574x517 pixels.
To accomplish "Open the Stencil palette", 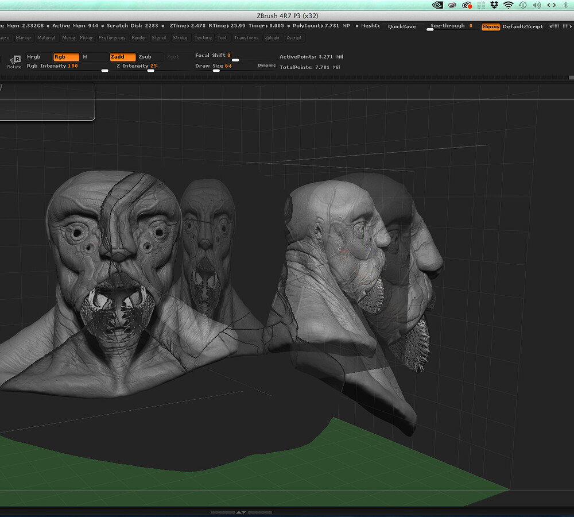I will (x=159, y=38).
